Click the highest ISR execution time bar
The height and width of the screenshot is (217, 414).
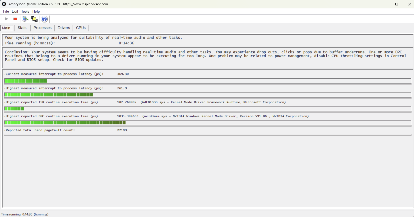14,109
